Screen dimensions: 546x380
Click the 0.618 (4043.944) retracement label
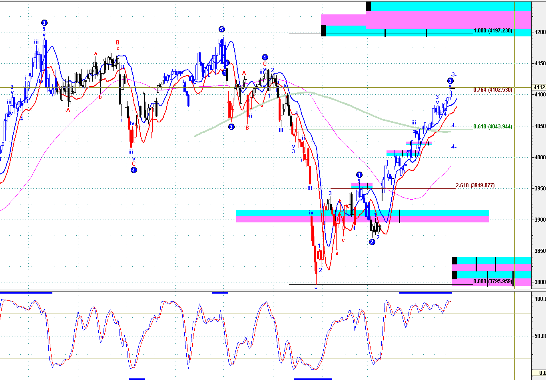[x=493, y=127]
